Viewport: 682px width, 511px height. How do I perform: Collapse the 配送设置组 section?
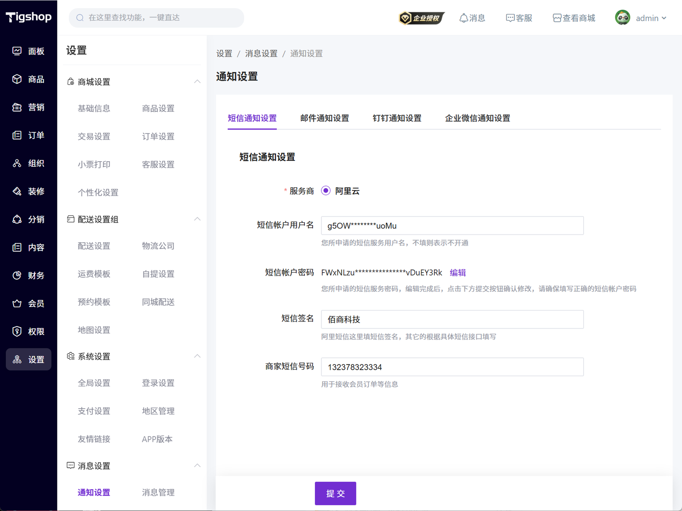click(197, 219)
